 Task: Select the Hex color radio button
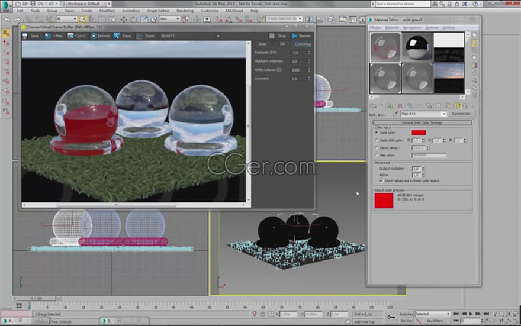[377, 155]
